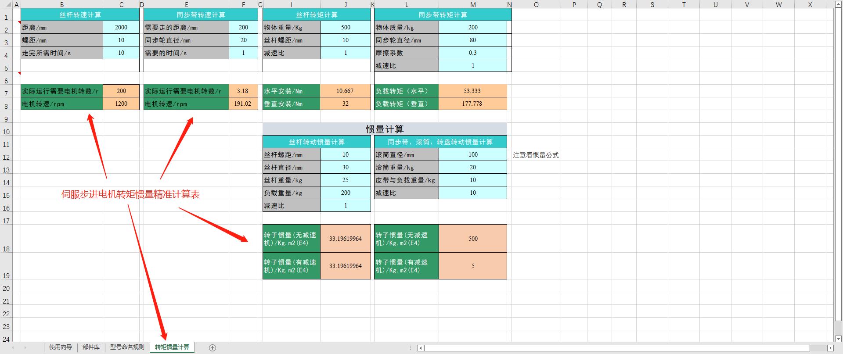Click the 注意看惯量公式 note cell
843x354 pixels.
(x=536, y=155)
